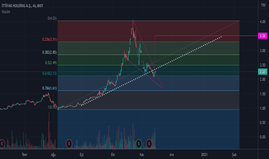This screenshot has width=269, height=159.
Task: Click the 3.00 price axis tick
Action: click(262, 51)
